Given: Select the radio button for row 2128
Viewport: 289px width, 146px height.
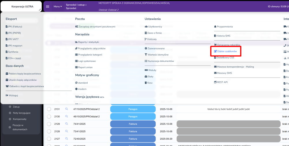Looking at the screenshot, I should (49, 132).
